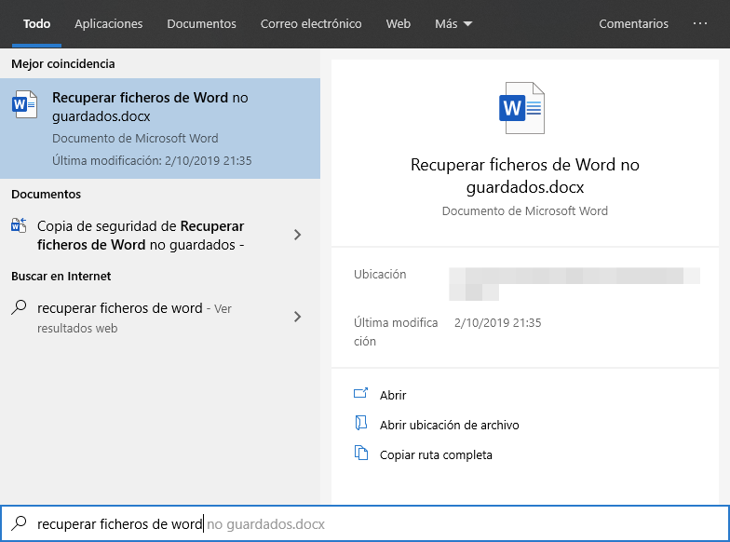
Task: Click the Abrir action
Action: (x=393, y=395)
